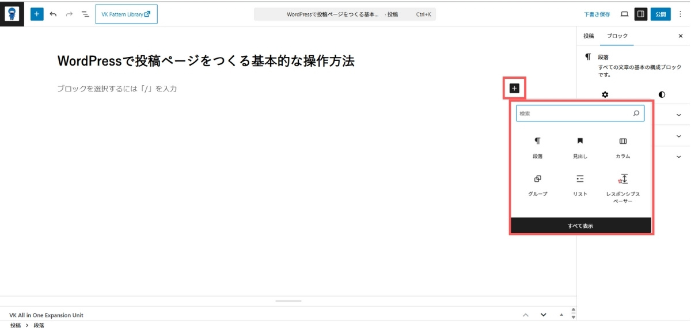Undo the last edit

tap(53, 14)
